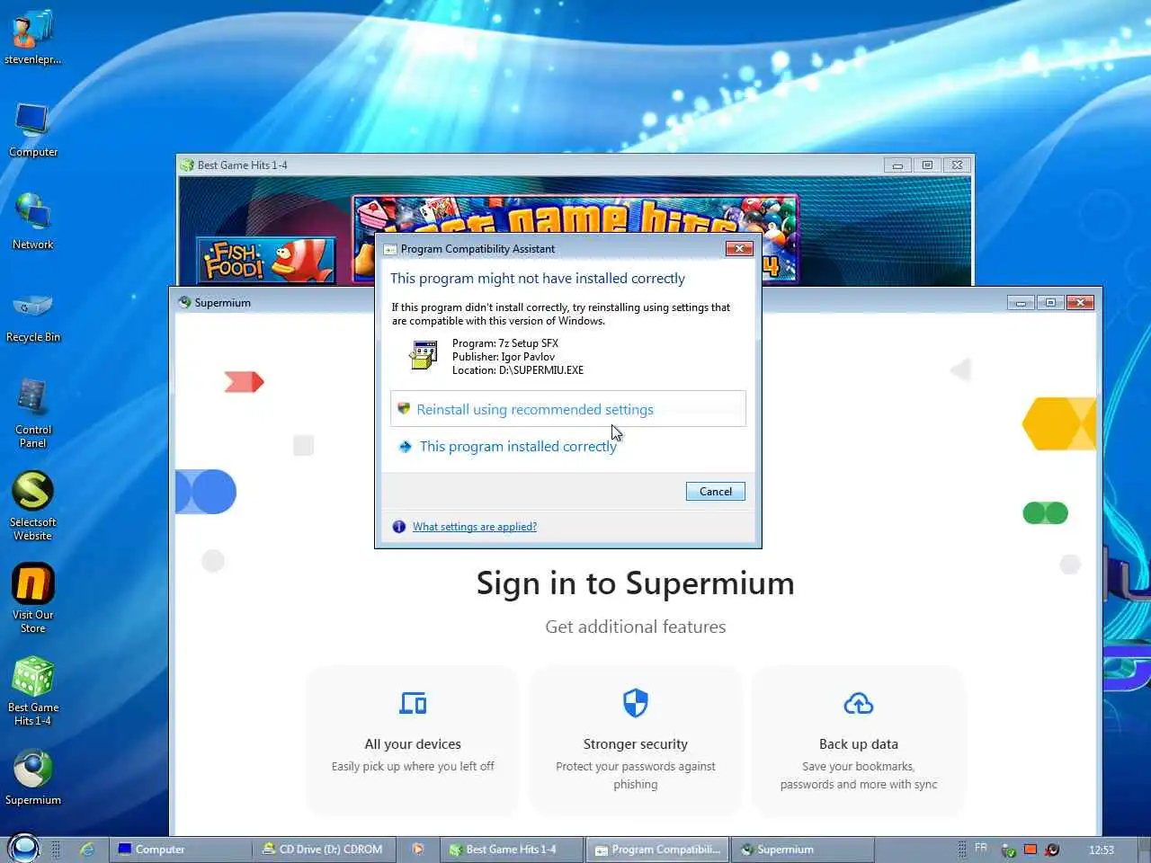Screen dimensions: 1151x863
Task: Switch to Program Compatibility taskbar button
Action: click(x=657, y=849)
